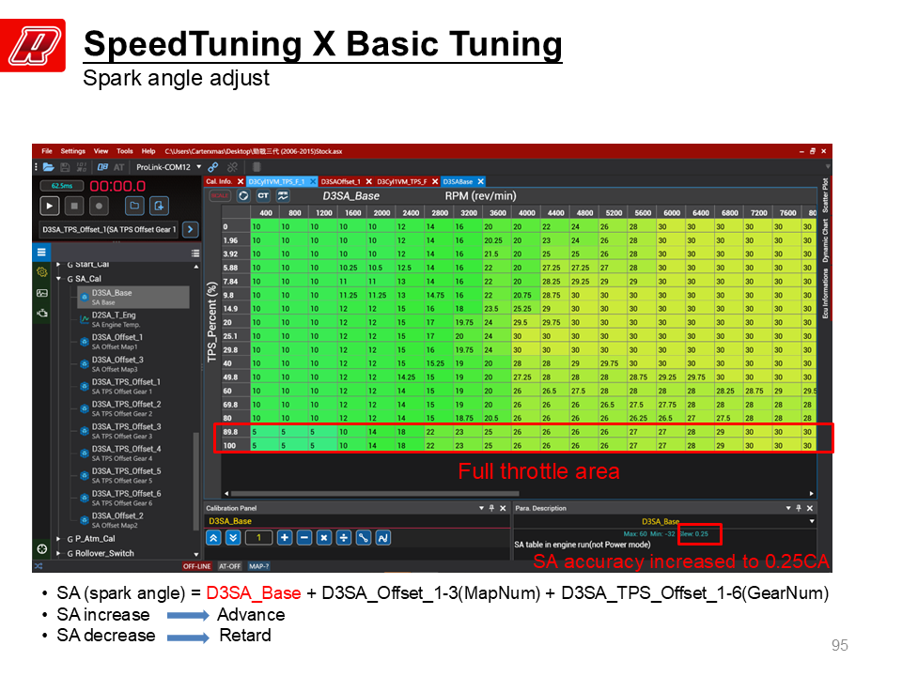Open Calibration Panel options dropdown arrow
This screenshot has width=902, height=676.
click(481, 508)
